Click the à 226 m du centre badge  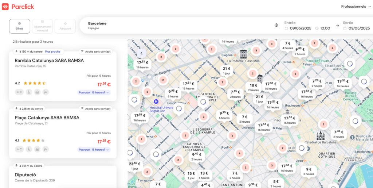tap(29, 109)
